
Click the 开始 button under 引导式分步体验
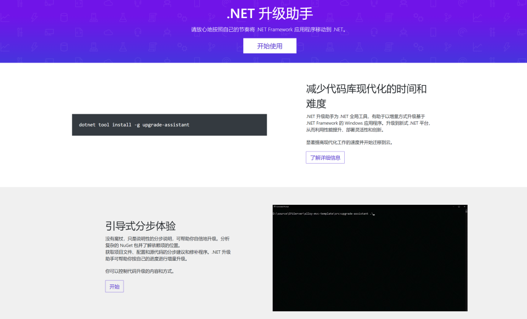click(114, 286)
